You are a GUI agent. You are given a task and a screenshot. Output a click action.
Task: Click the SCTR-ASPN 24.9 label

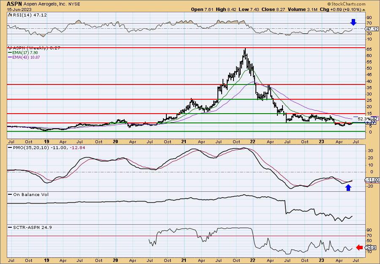[32, 227]
